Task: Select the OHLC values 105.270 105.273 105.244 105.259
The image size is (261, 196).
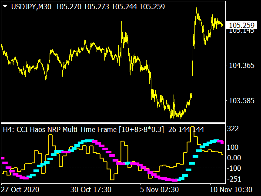Action: pyautogui.click(x=110, y=7)
